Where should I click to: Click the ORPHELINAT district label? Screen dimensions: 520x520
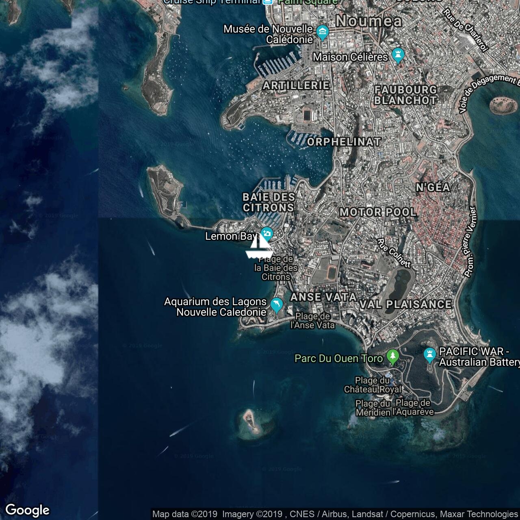pos(344,142)
